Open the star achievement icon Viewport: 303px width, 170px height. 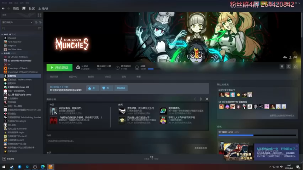point(122,120)
